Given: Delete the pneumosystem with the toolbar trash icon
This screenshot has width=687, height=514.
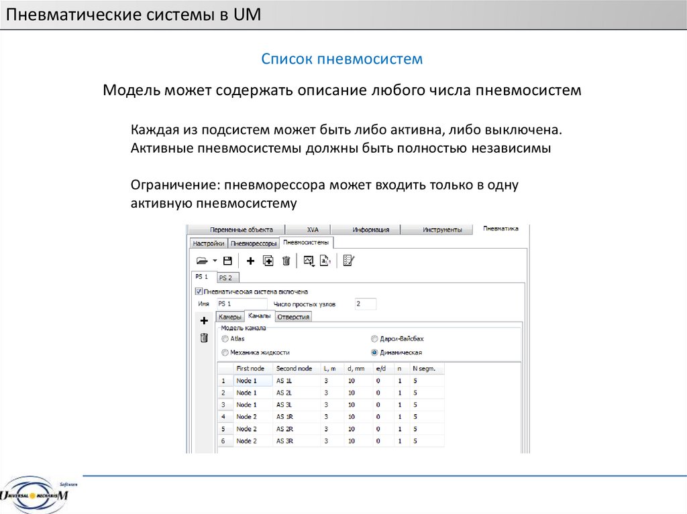Looking at the screenshot, I should tap(286, 261).
